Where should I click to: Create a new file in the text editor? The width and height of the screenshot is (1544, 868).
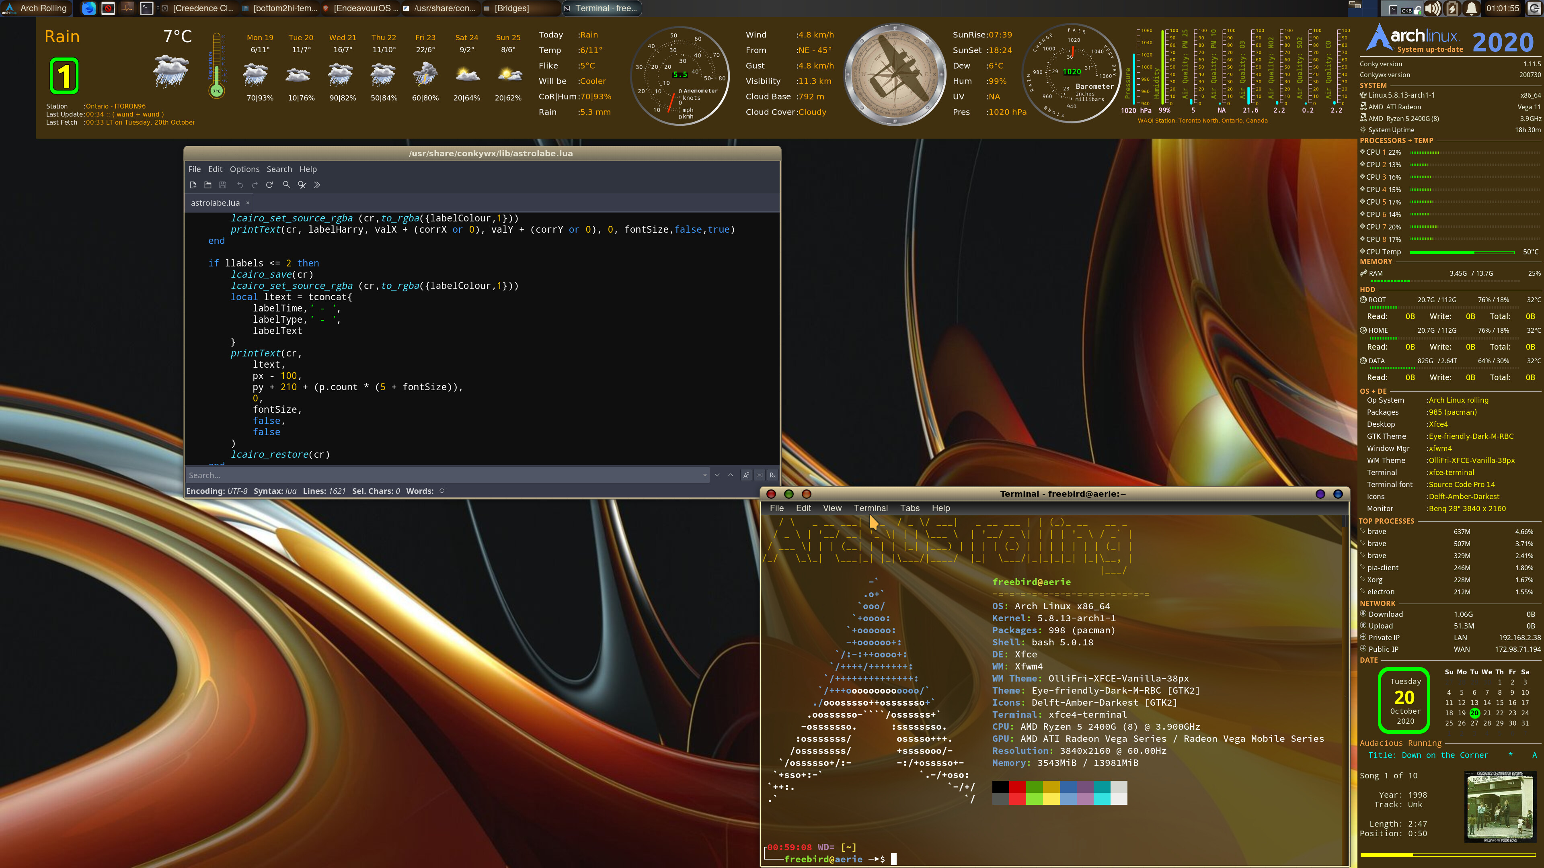tap(193, 185)
